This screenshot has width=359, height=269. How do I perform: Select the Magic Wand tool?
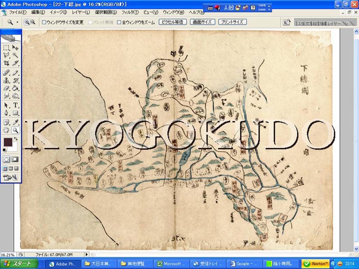[15, 55]
